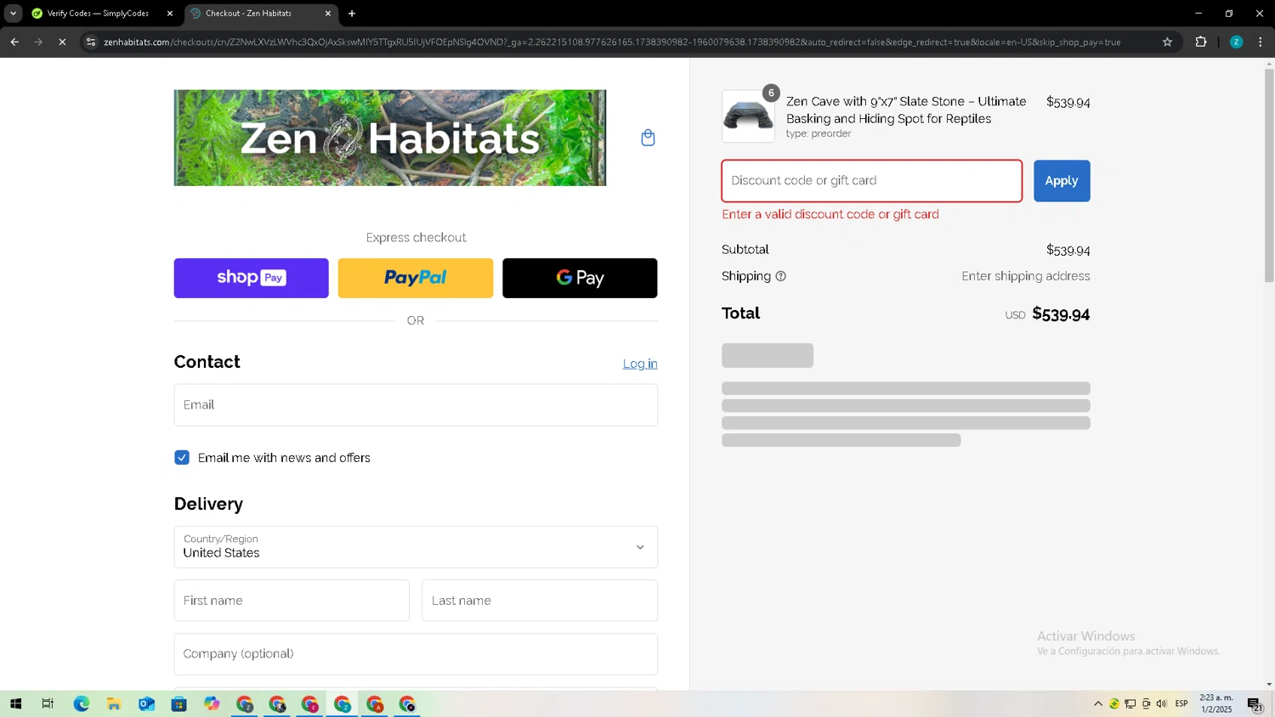Focus the Company (optional) field
Image resolution: width=1275 pixels, height=717 pixels.
point(416,654)
